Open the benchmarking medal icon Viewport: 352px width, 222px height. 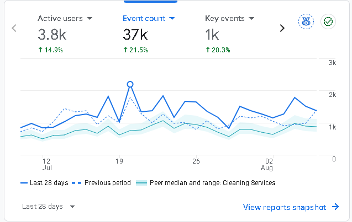[306, 21]
